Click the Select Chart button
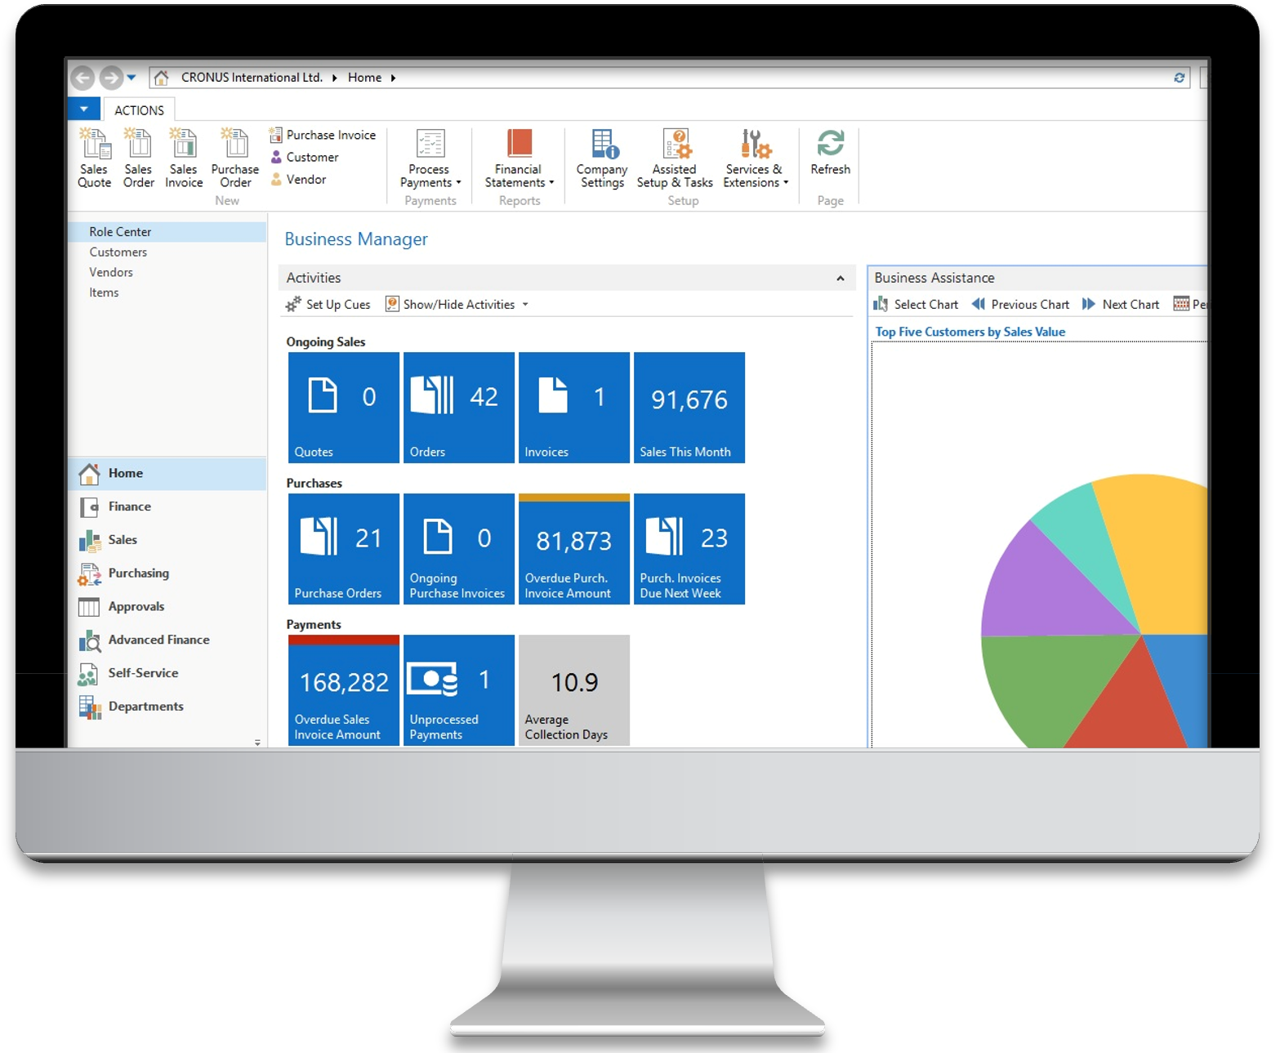Image resolution: width=1280 pixels, height=1053 pixels. pyautogui.click(x=916, y=305)
